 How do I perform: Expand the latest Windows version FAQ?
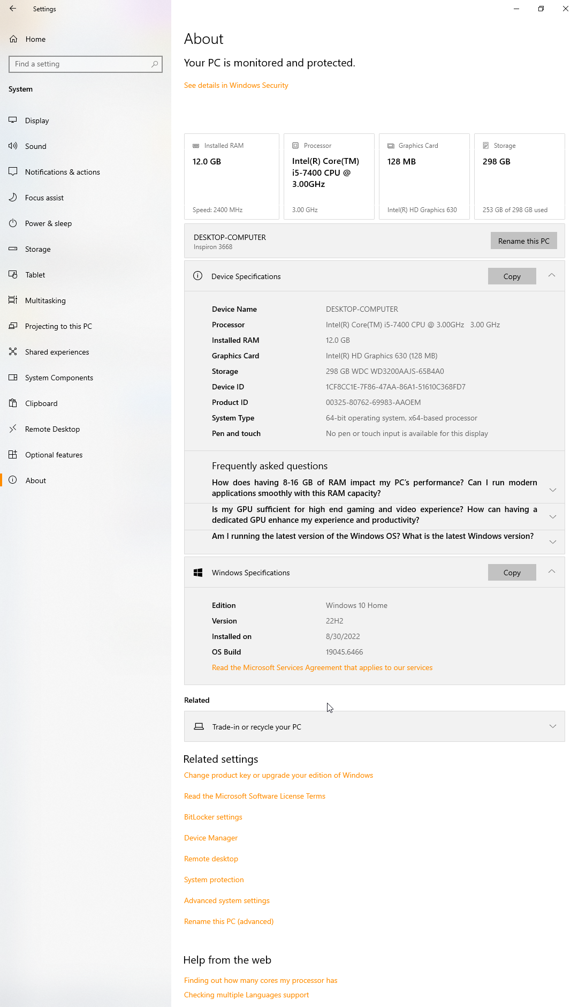pyautogui.click(x=552, y=542)
